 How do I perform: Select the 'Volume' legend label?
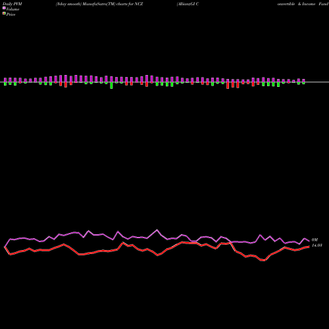pos(13,9)
